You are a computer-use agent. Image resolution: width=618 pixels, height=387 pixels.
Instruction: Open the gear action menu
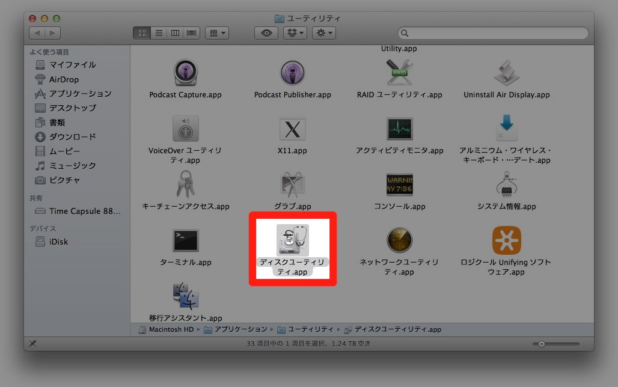click(x=323, y=33)
